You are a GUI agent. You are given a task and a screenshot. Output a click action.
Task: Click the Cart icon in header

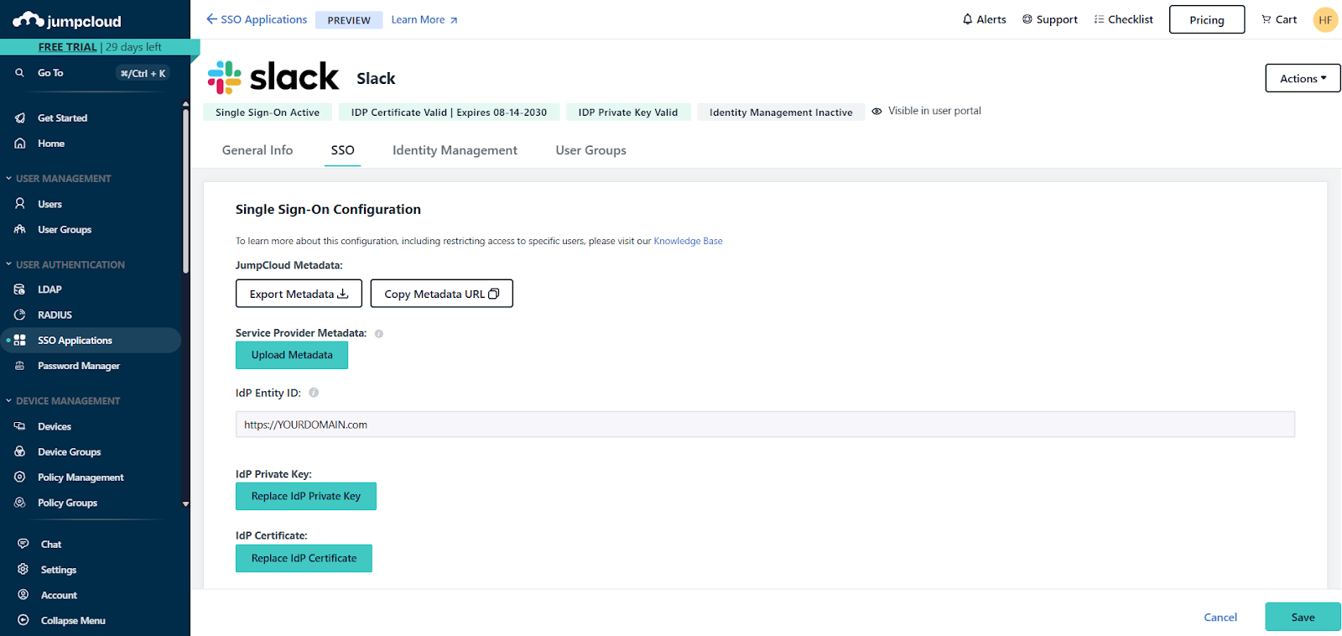tap(1267, 19)
